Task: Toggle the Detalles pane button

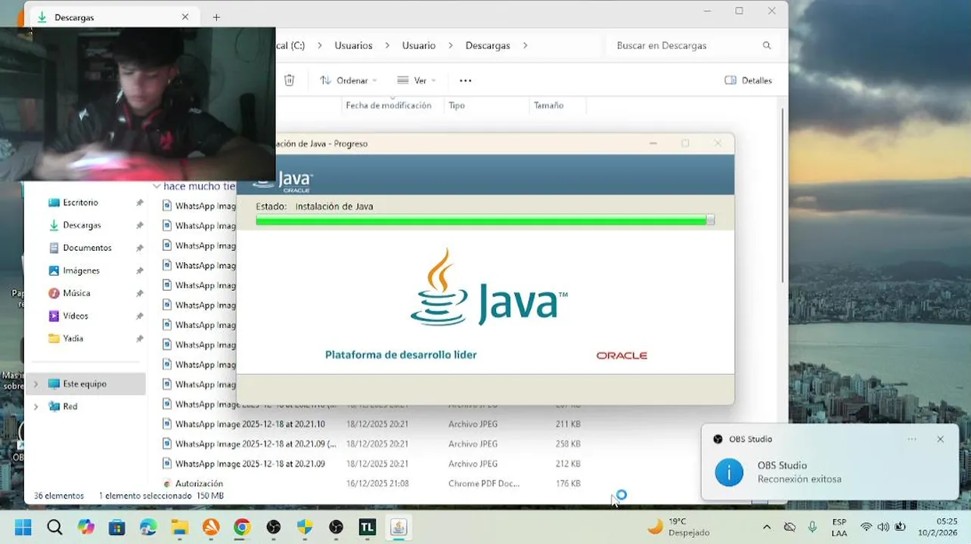Action: [x=749, y=80]
